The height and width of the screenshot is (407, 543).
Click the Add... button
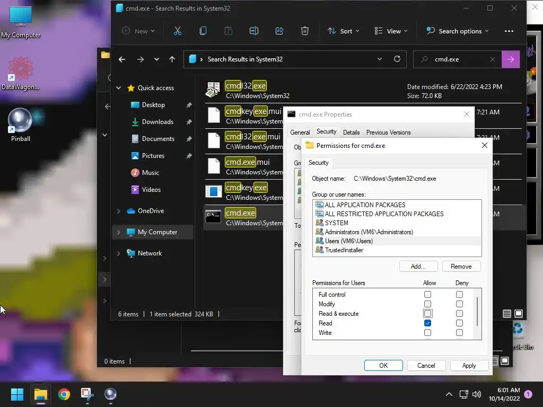point(418,267)
